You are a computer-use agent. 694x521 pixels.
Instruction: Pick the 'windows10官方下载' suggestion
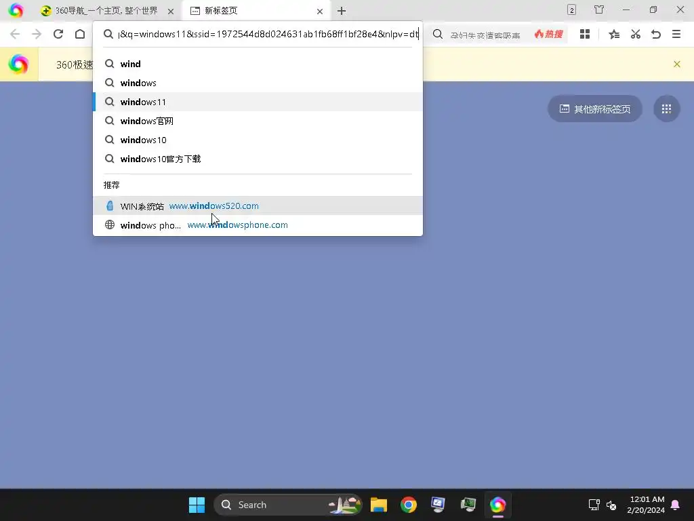click(258, 159)
